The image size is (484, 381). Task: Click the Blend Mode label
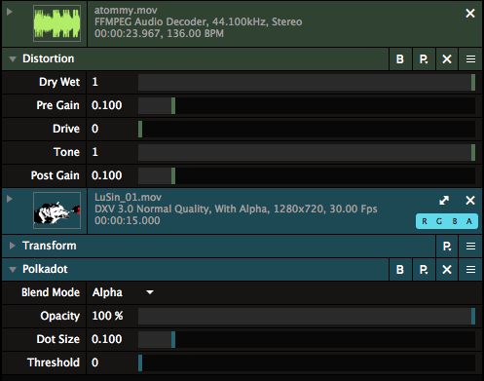tap(51, 292)
